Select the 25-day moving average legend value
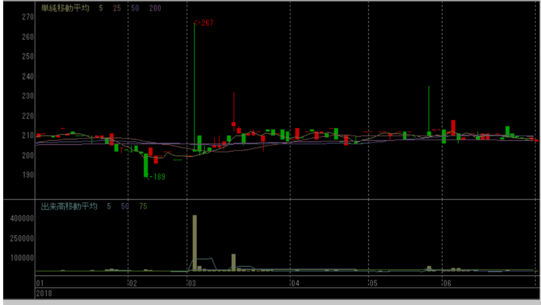The image size is (541, 305). click(117, 8)
